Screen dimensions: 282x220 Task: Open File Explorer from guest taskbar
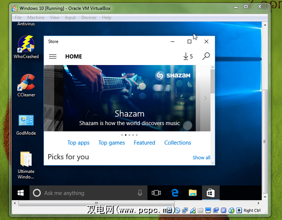coord(193,193)
